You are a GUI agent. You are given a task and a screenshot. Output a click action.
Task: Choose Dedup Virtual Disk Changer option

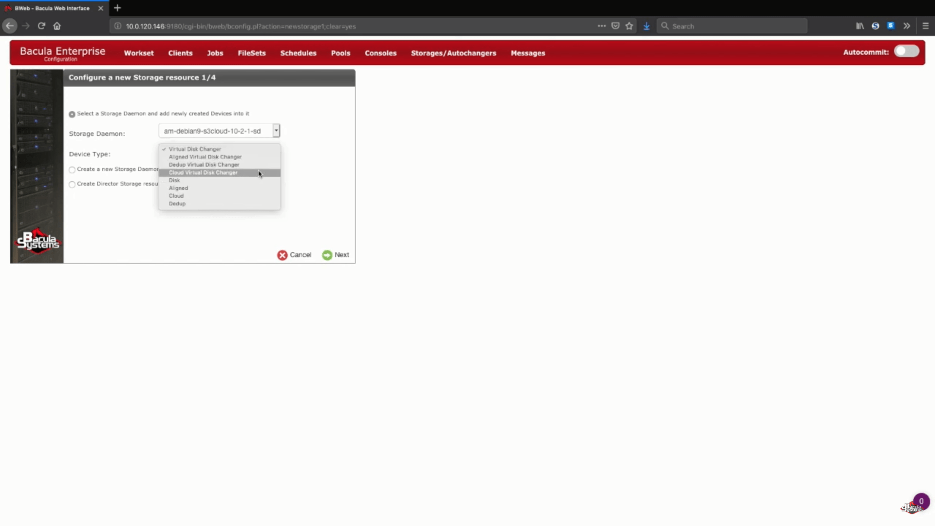[219, 165]
